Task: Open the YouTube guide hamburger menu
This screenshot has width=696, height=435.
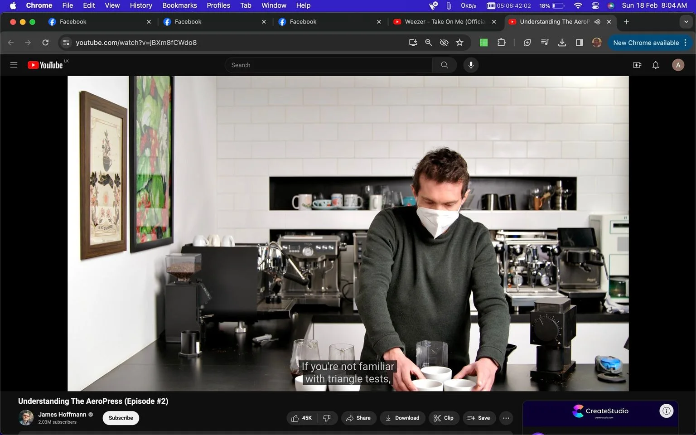Action: tap(14, 65)
